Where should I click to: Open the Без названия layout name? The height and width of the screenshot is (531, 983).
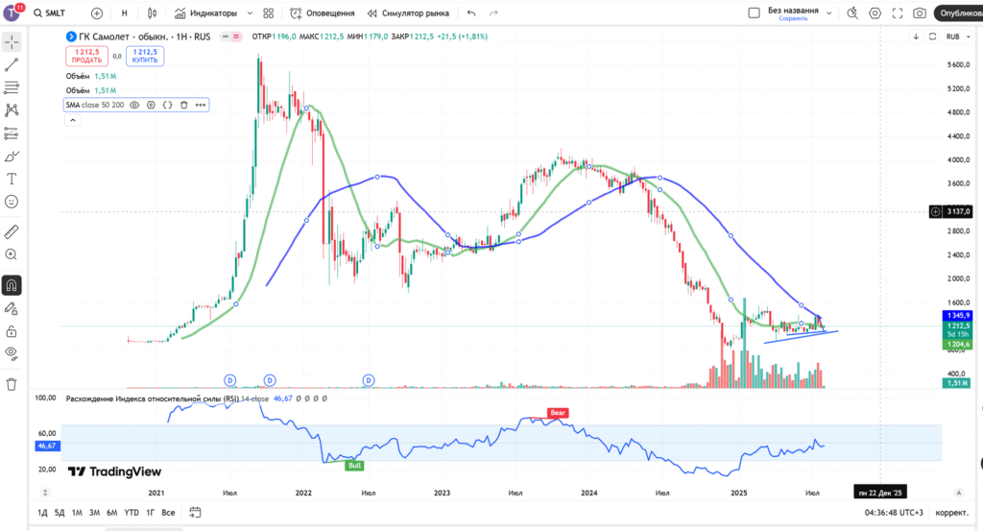point(793,10)
